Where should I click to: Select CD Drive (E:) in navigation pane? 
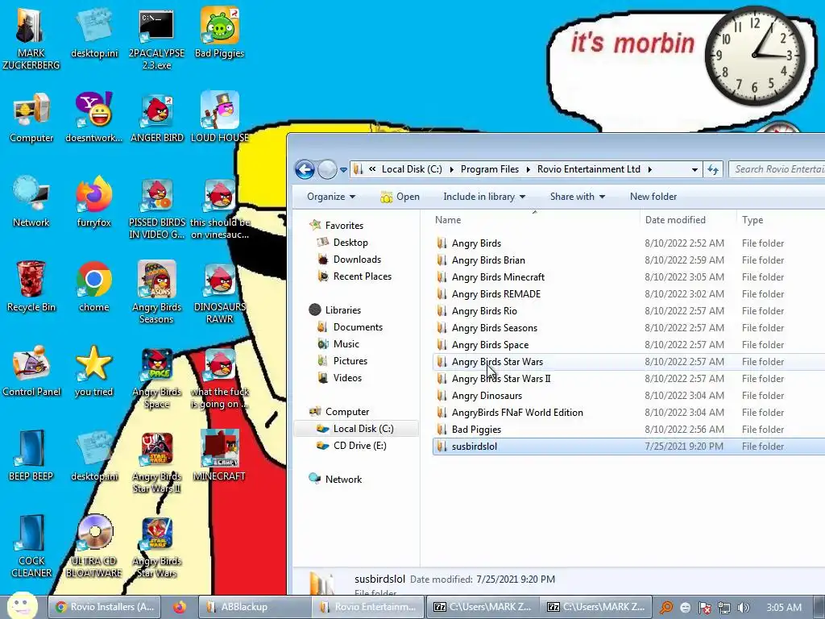360,445
